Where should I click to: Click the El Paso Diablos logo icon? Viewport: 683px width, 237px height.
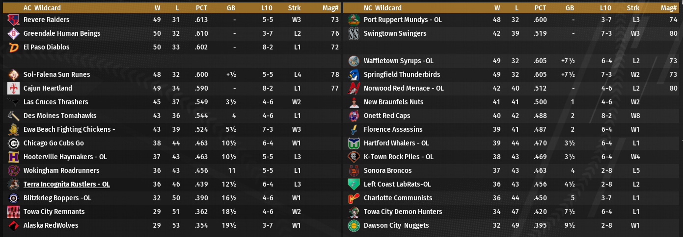tap(13, 47)
